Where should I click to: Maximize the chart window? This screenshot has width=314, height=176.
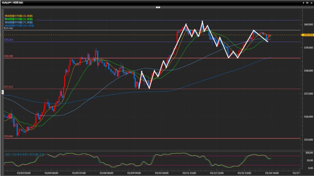click(307, 2)
